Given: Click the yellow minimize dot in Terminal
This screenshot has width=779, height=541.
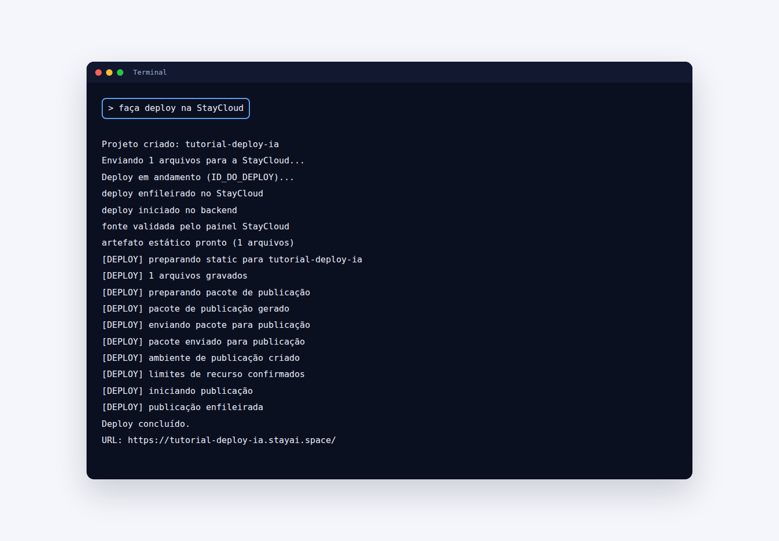Looking at the screenshot, I should (x=109, y=72).
